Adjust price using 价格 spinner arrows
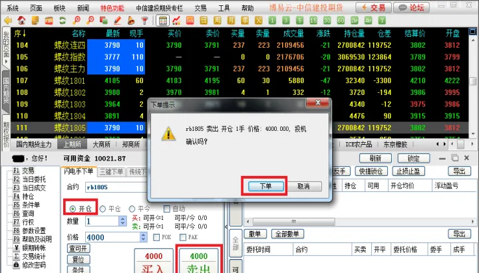The image size is (479, 273). (x=143, y=237)
